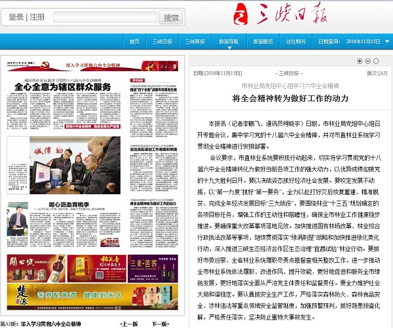This screenshot has height=328, width=393.
Task: Go to 下一版 next page
Action: pyautogui.click(x=160, y=323)
